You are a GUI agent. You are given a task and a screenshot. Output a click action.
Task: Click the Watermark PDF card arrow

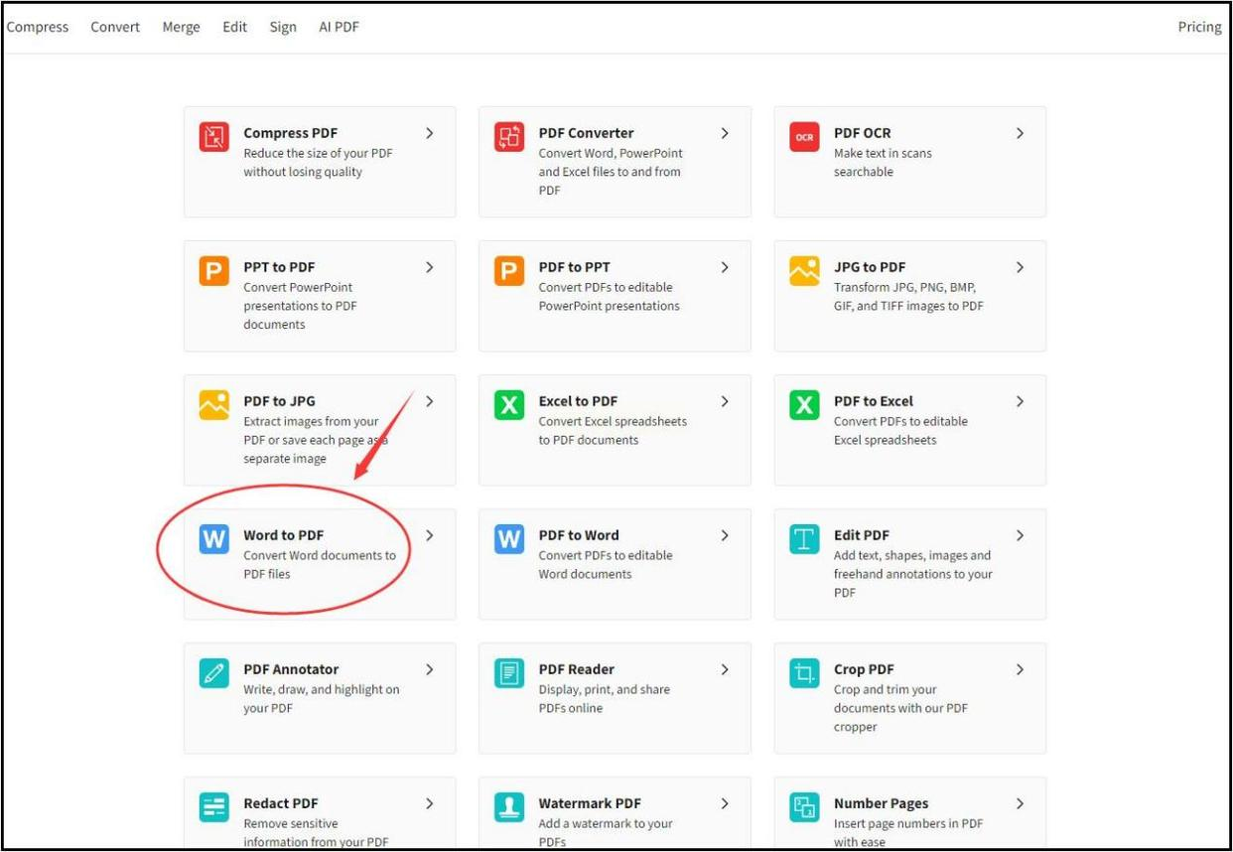[x=725, y=803]
